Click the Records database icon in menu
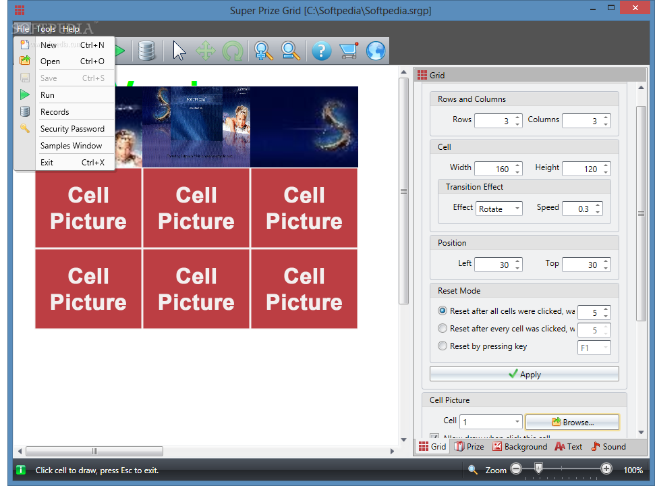This screenshot has height=486, width=655. 25,111
